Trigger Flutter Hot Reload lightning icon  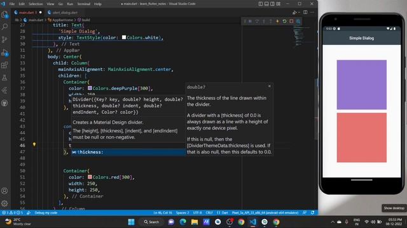[x=277, y=22]
